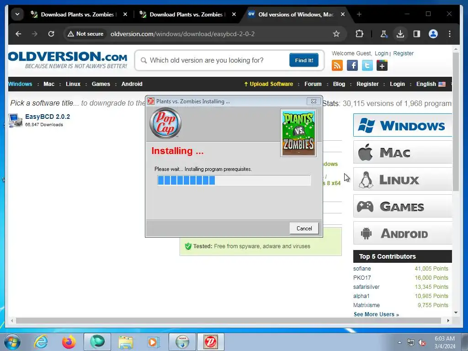Click contributor sofiane
This screenshot has width=468, height=351.
point(362,269)
